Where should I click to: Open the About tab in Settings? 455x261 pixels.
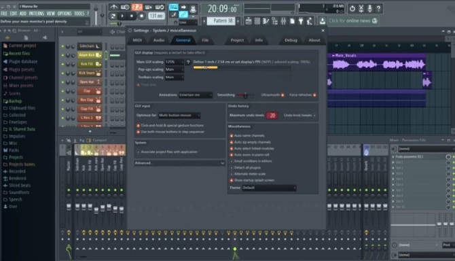pyautogui.click(x=314, y=40)
